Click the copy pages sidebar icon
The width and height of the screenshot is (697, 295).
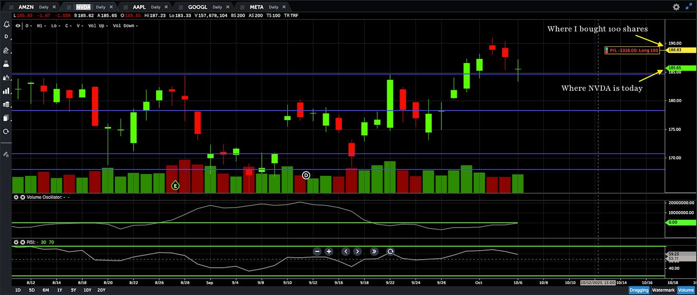(x=6, y=118)
